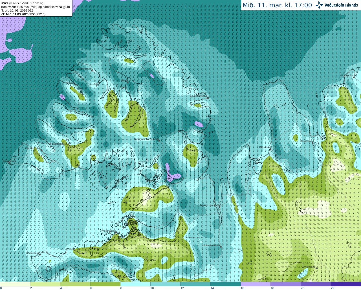
Task: Select the 8–10 m/s legend swatch
Action: point(135,284)
